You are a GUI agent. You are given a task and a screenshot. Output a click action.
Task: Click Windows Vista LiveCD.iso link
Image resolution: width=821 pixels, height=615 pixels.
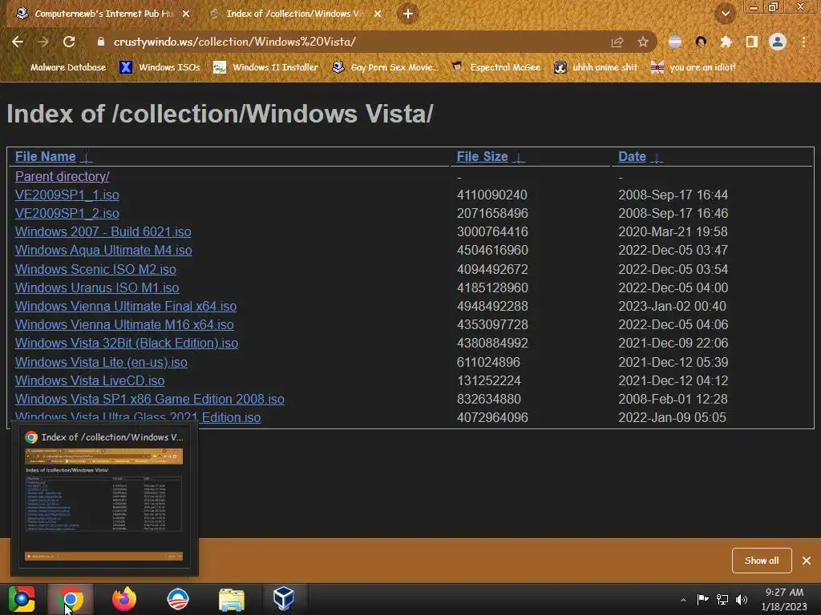tap(90, 380)
